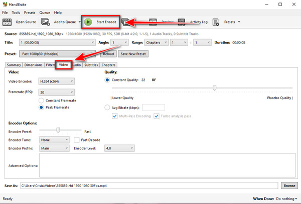Click the Reload preset button
This screenshot has width=301, height=204.
click(x=108, y=54)
